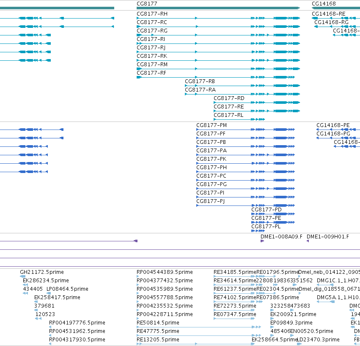The image size is (360, 346).
Task: Click transcript label CG8177-RE
Action: tap(229, 107)
